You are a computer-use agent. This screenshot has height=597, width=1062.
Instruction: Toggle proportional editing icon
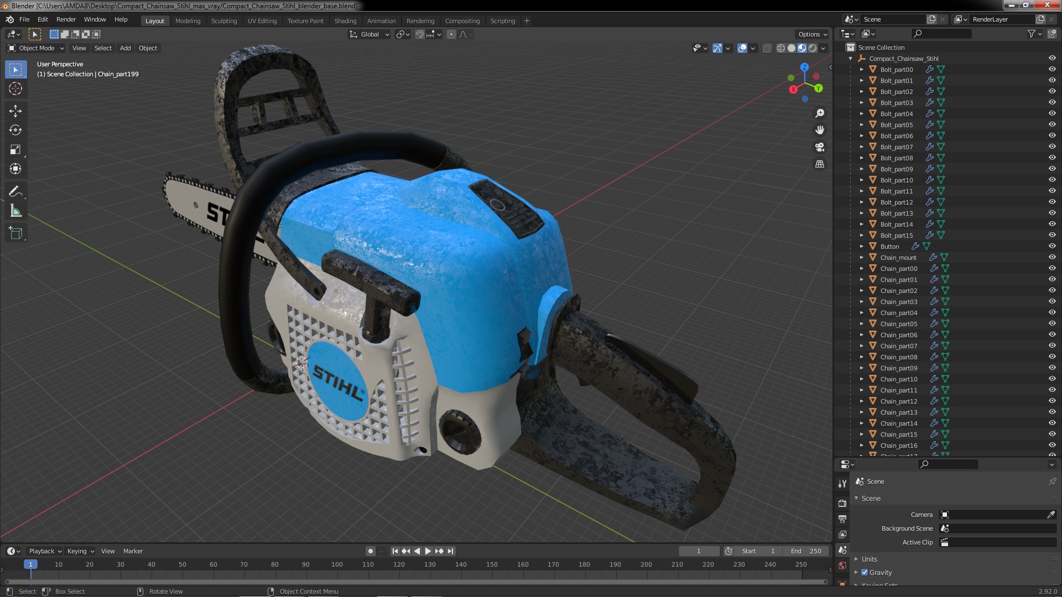point(451,34)
